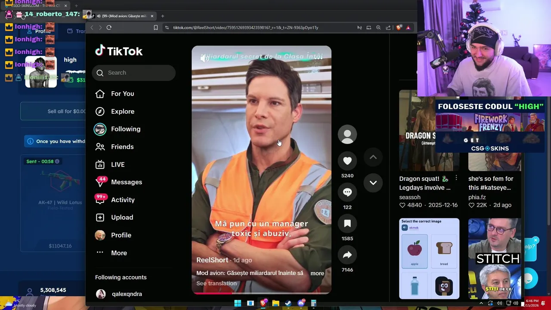
Task: Open the For You feed
Action: click(x=115, y=93)
